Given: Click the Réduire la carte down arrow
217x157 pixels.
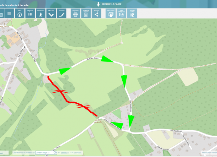Looking at the screenshot, I should pos(98,4).
